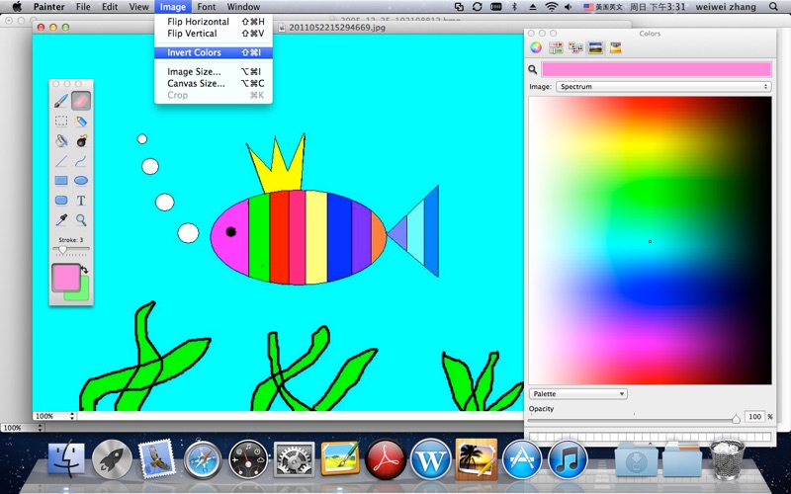
Task: Open the Color Palettes picker tab
Action: tap(575, 47)
